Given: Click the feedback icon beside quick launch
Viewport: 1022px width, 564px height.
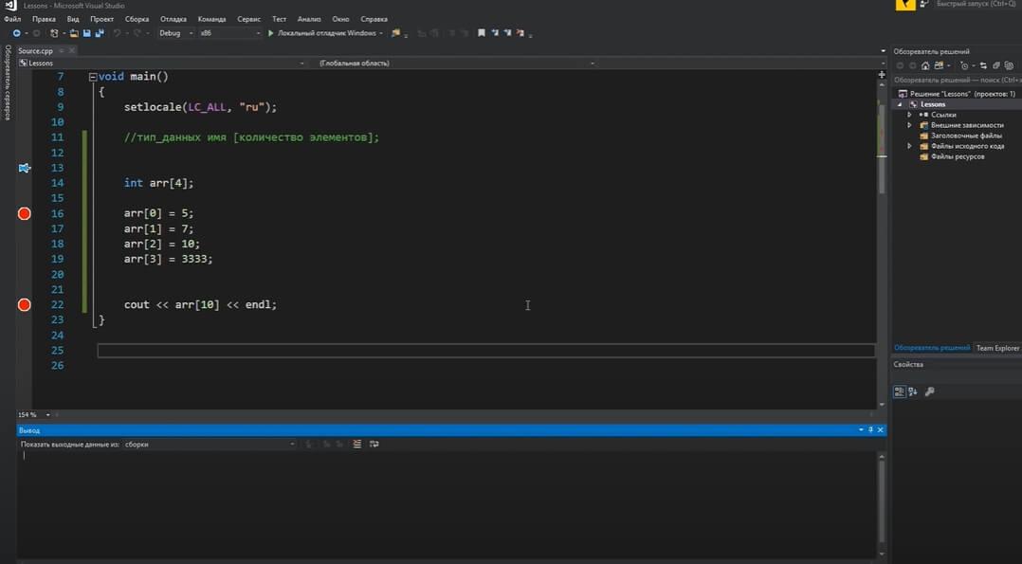Looking at the screenshot, I should 924,4.
